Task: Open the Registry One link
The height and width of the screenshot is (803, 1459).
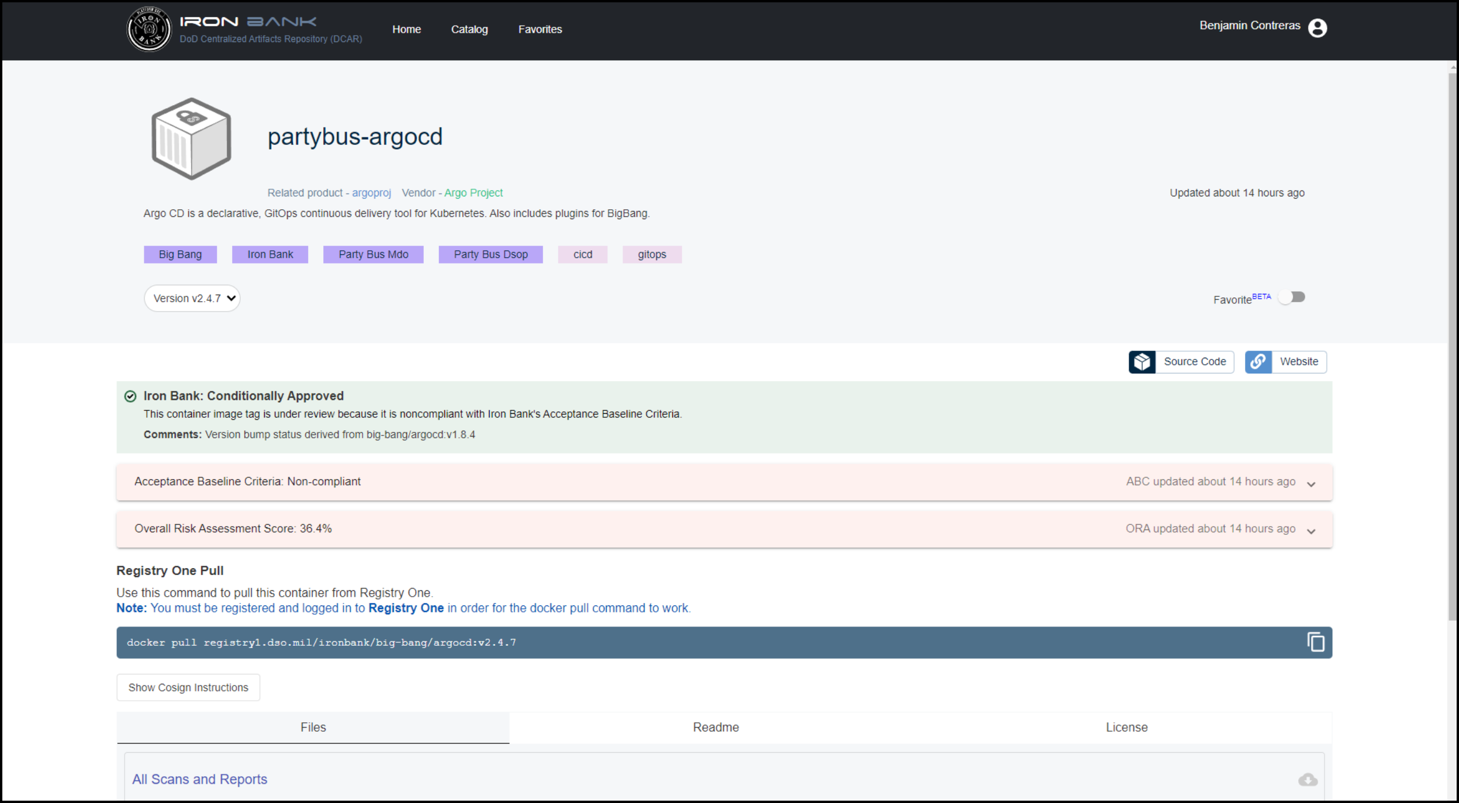Action: point(406,608)
